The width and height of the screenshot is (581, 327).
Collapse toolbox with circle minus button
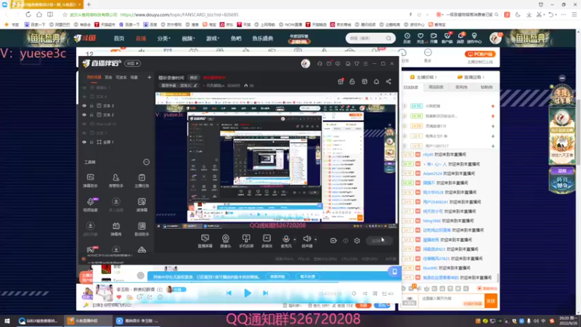click(x=147, y=162)
